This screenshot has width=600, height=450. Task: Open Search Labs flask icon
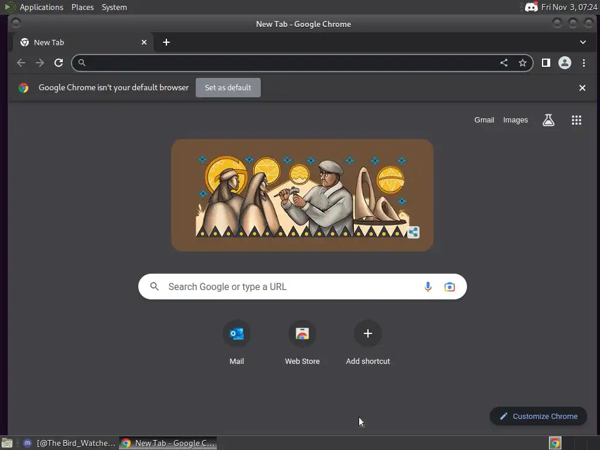tap(548, 120)
